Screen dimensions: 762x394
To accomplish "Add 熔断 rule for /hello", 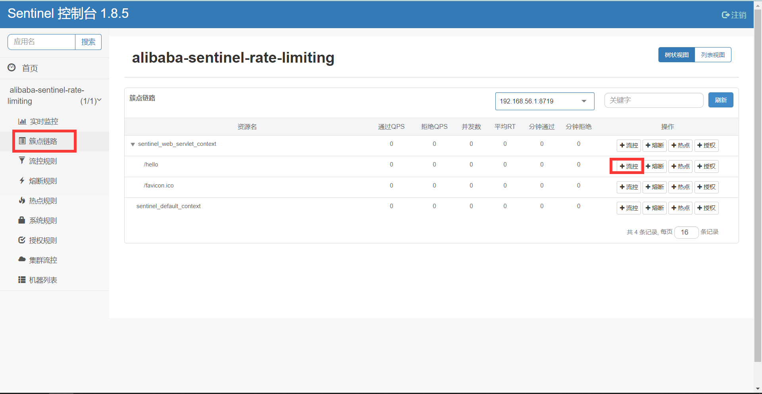I will pos(654,166).
